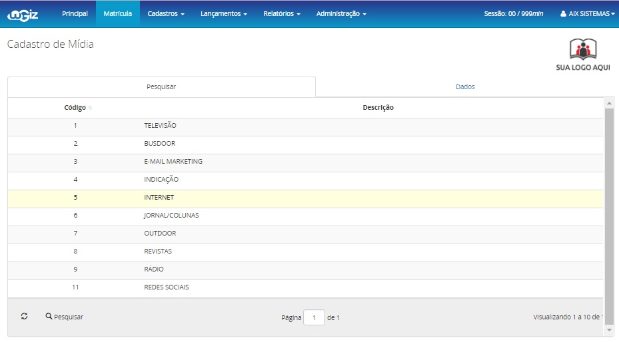Switch to the Dados tab

tap(465, 86)
